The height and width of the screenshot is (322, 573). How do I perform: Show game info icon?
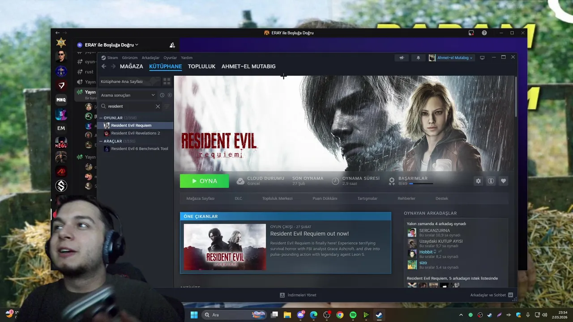[491, 181]
